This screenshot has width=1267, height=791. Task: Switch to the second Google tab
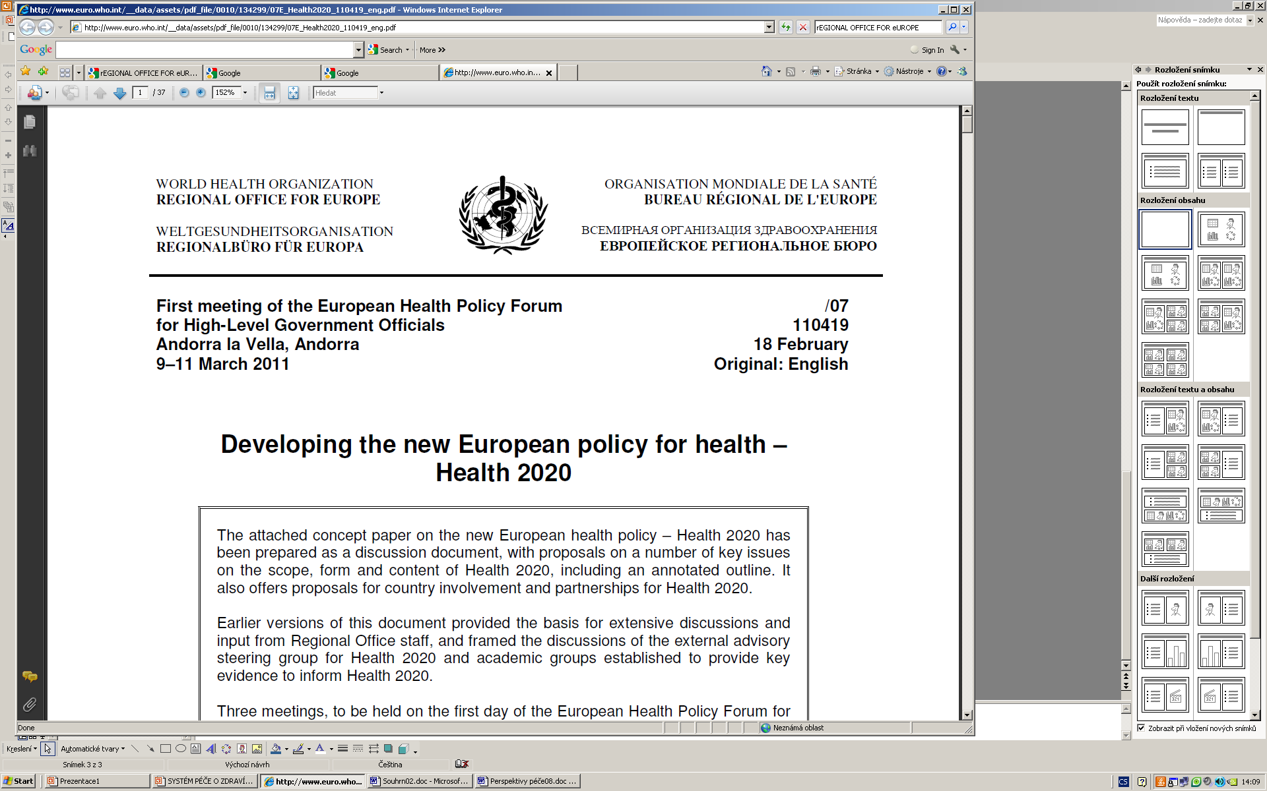[262, 73]
